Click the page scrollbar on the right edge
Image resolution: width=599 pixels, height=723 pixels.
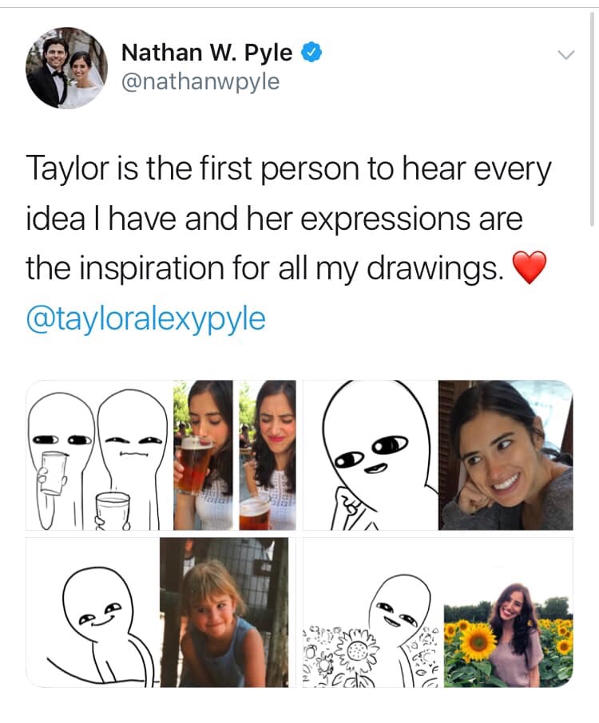[592, 119]
